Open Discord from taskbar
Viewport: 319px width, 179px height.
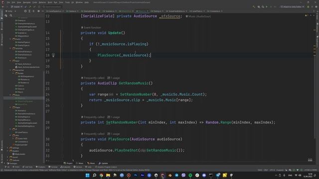pyautogui.click(x=204, y=175)
